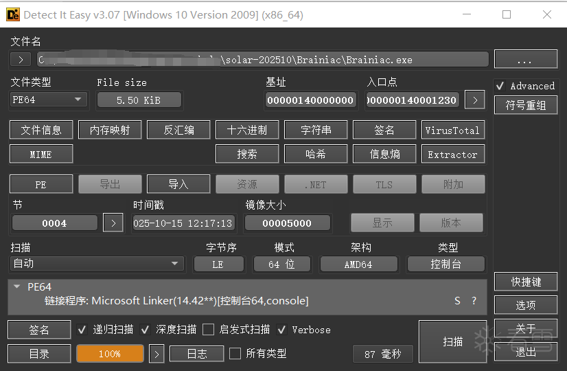The height and width of the screenshot is (371, 567).
Task: Minimize the Detect It Easy window
Action: click(x=467, y=14)
